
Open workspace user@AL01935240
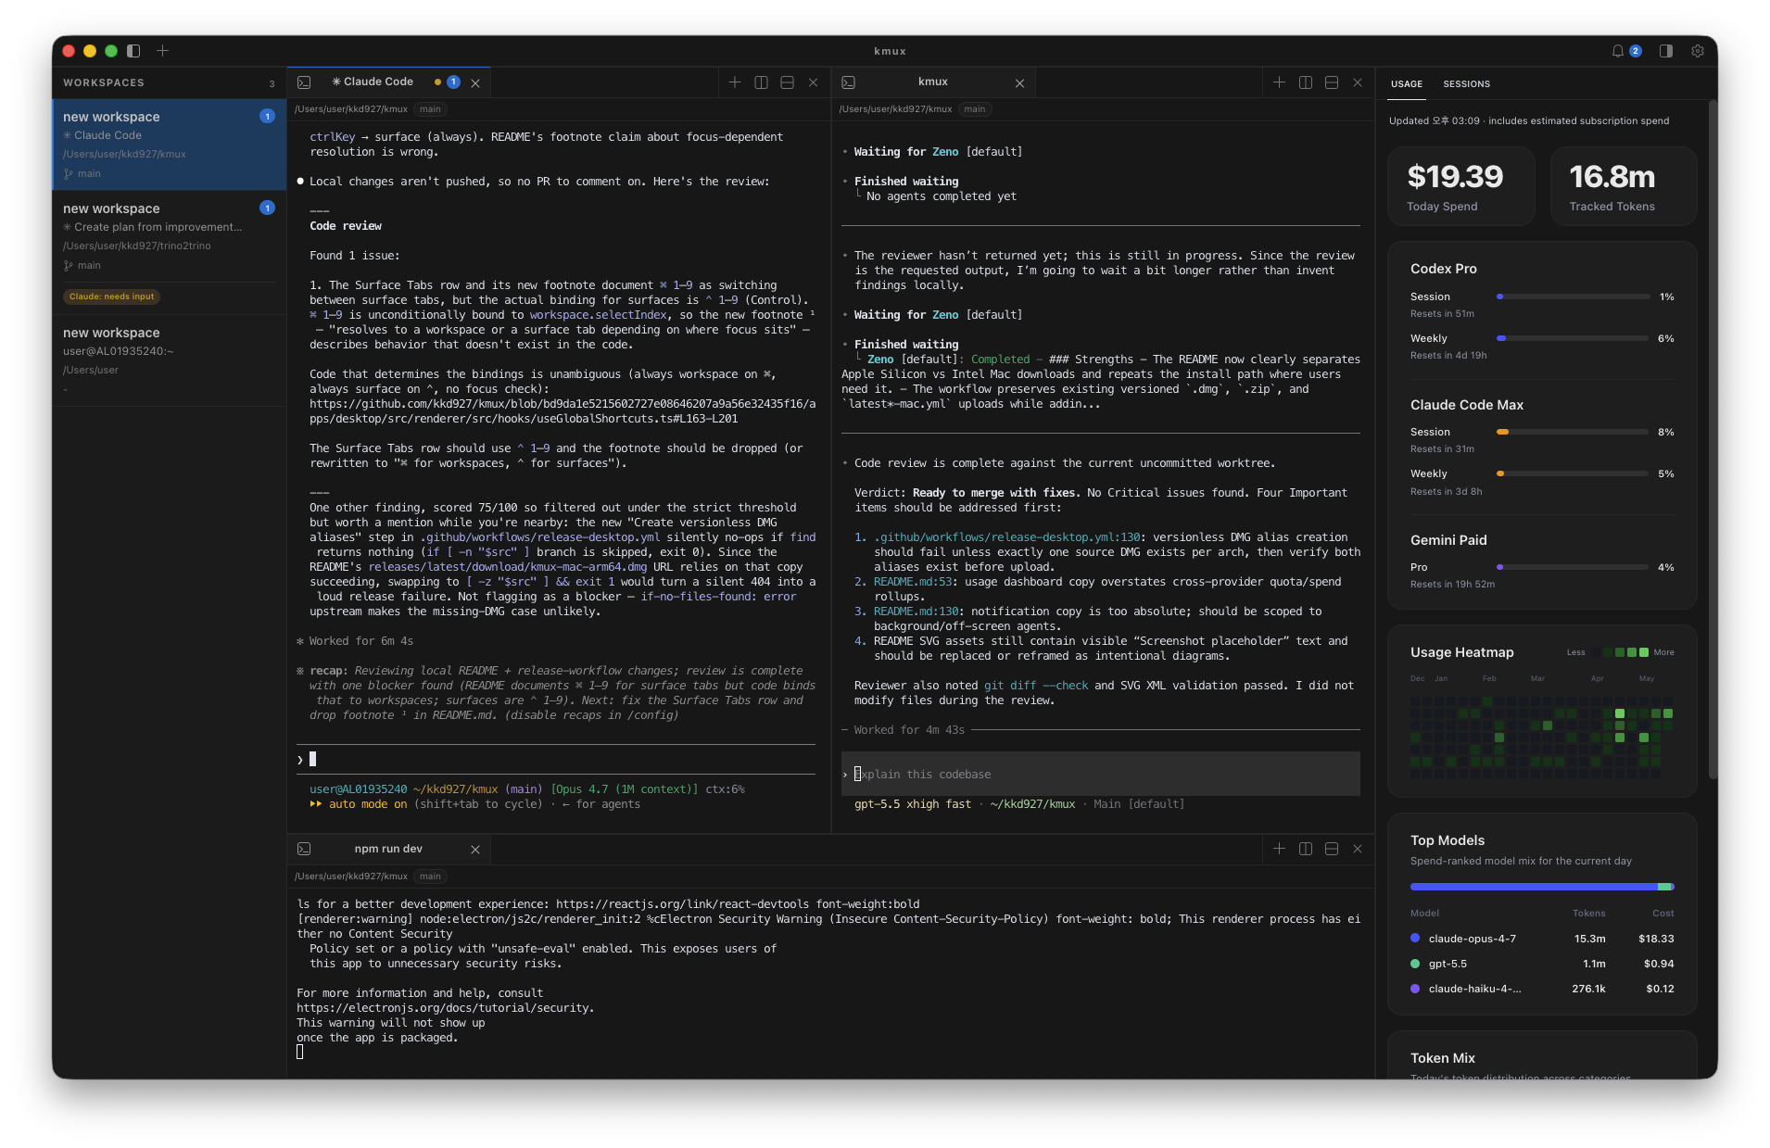coord(170,360)
